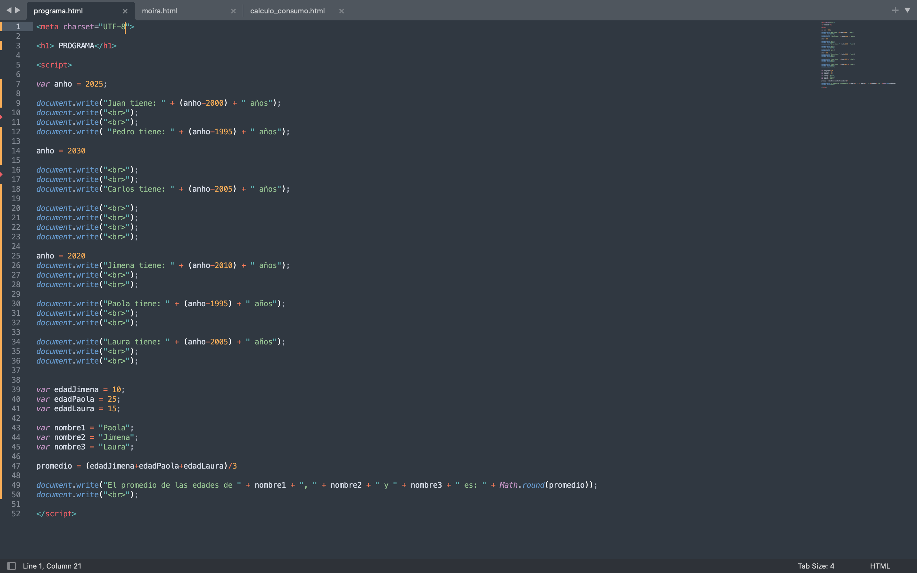Click line number 47 in the gutter

pos(16,466)
